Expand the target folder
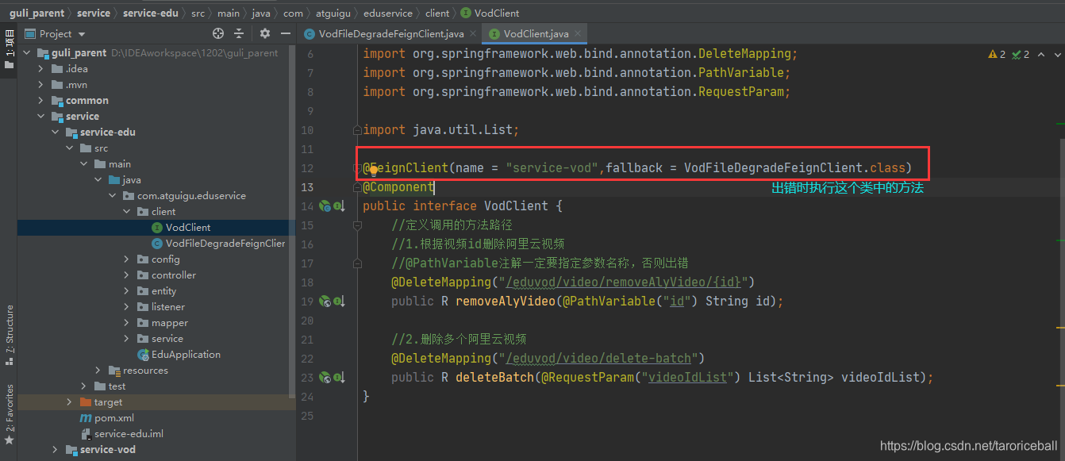1065x461 pixels. (x=70, y=402)
